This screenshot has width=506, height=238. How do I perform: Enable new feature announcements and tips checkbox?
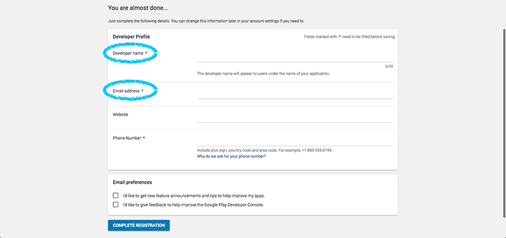[116, 196]
